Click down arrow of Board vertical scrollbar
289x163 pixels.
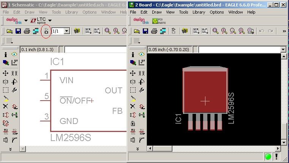(284, 143)
